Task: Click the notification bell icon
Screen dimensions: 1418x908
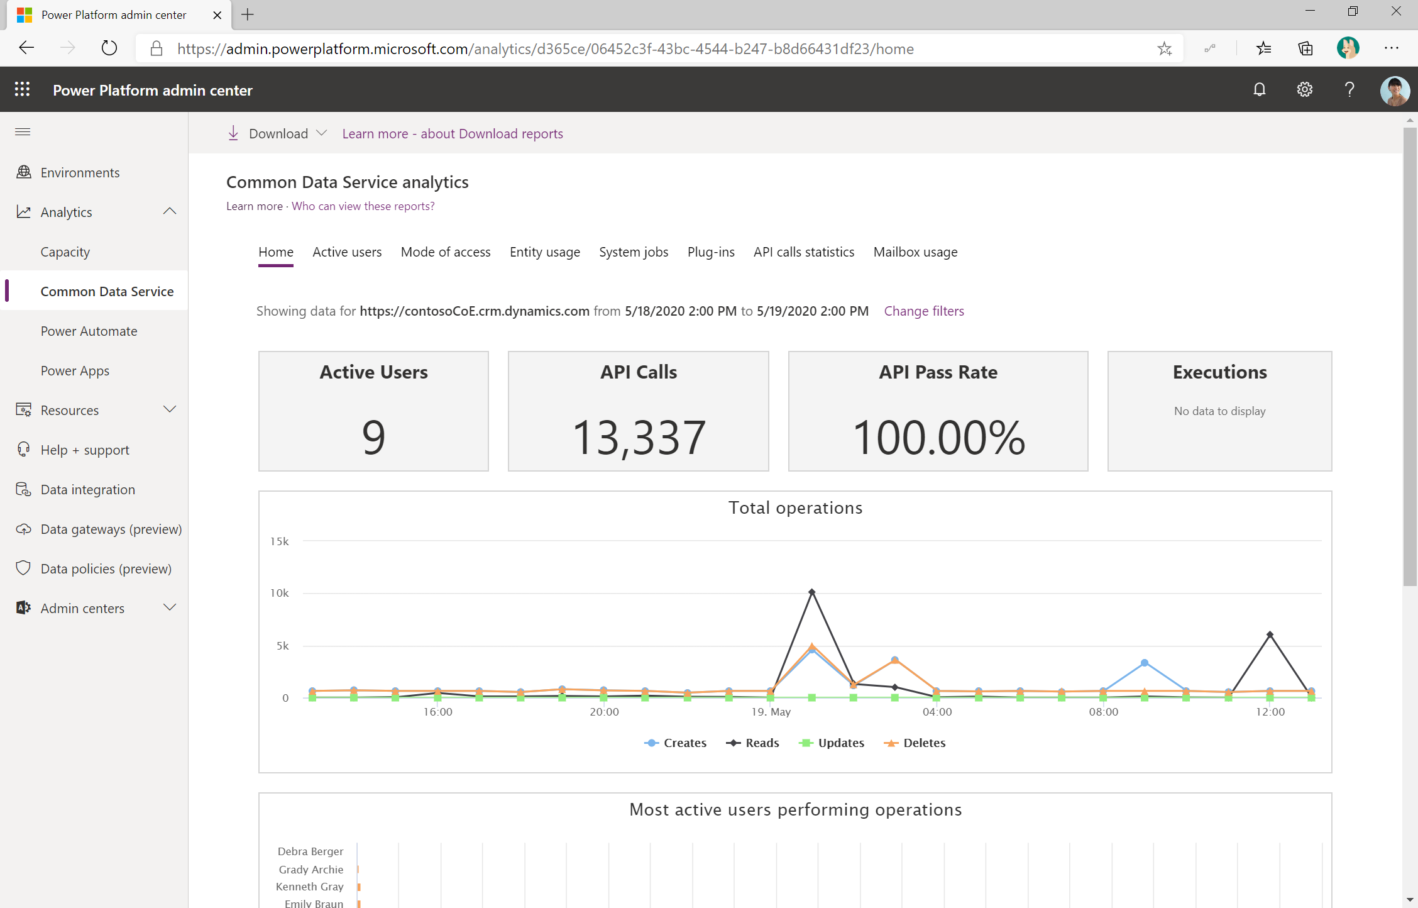Action: point(1259,90)
